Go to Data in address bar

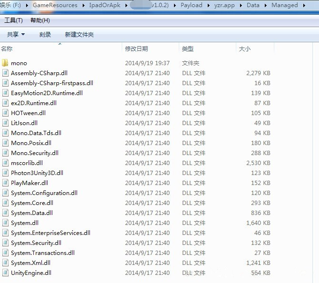click(253, 5)
